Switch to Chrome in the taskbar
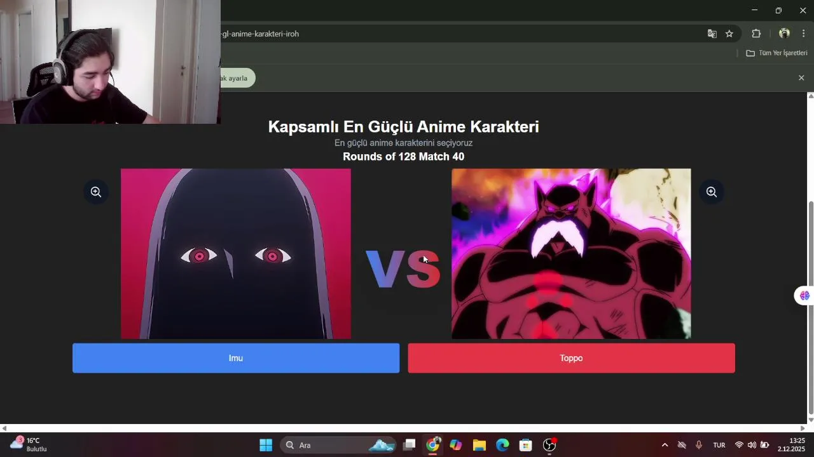This screenshot has width=814, height=457. [433, 445]
